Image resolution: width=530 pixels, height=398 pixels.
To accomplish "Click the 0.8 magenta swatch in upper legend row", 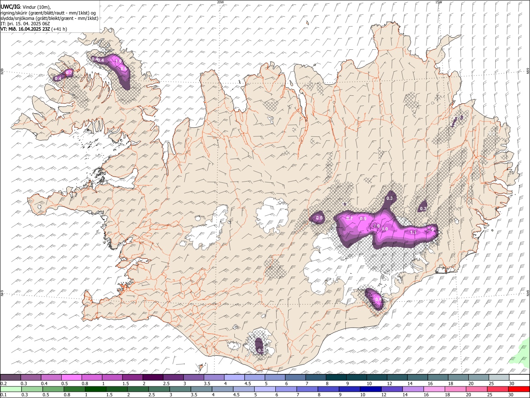I will [x=92, y=378].
